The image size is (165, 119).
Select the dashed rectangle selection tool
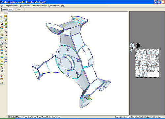2,17
